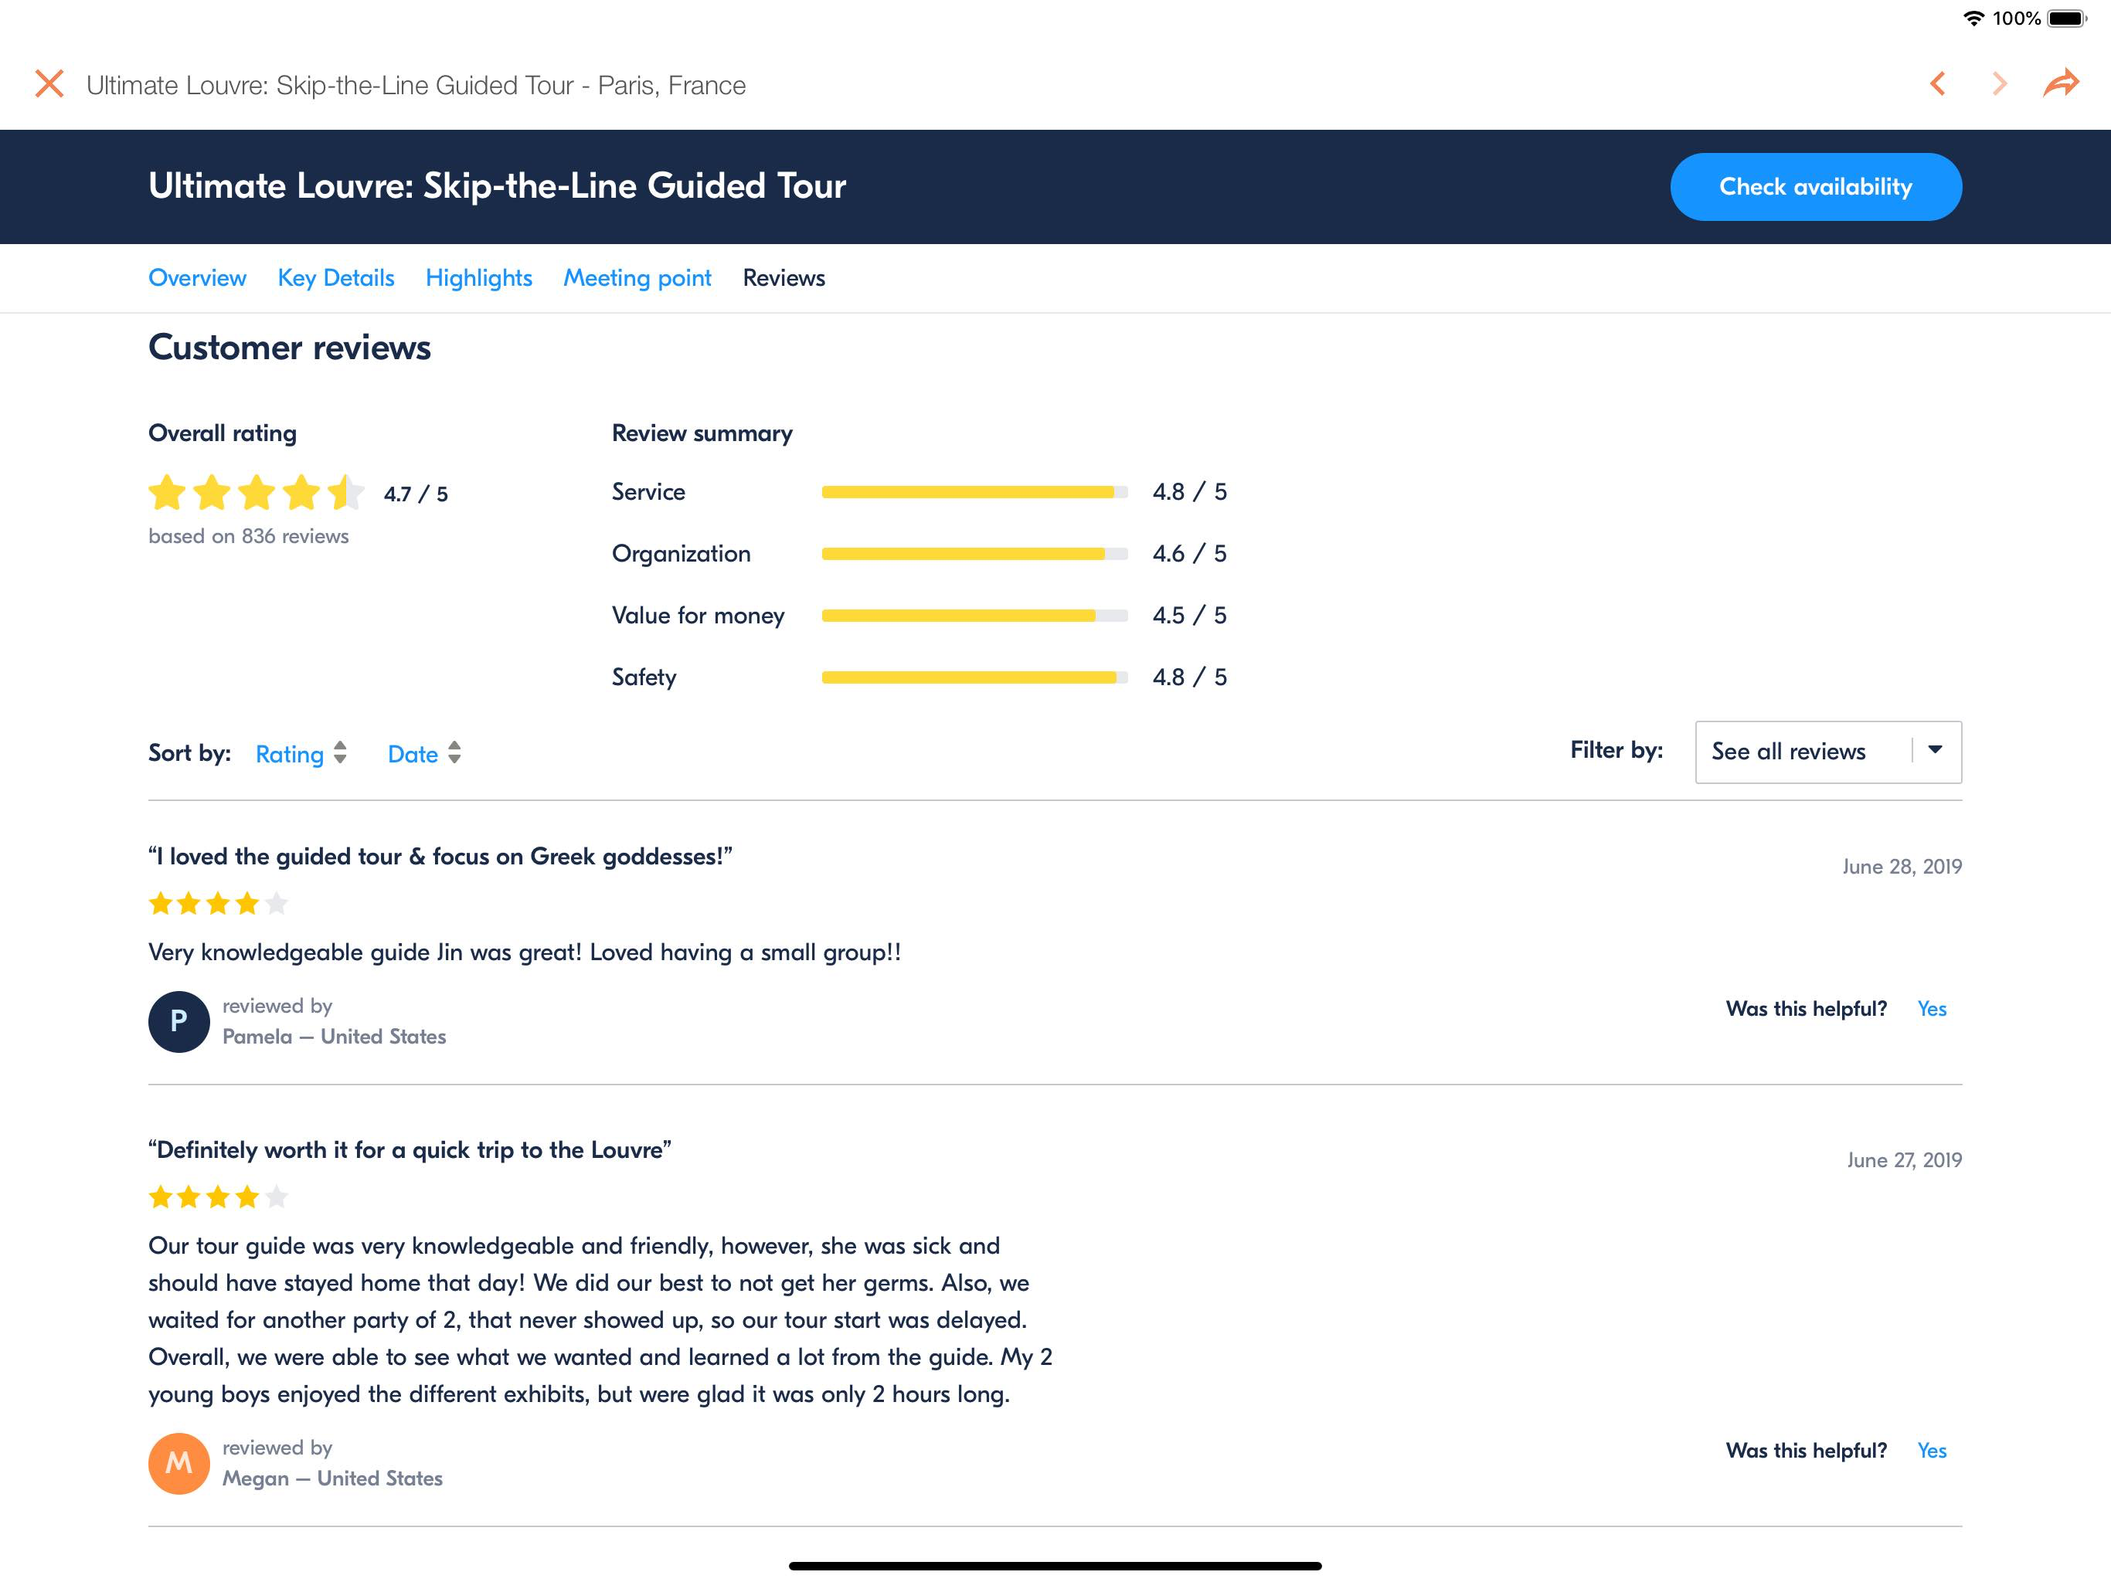The width and height of the screenshot is (2111, 1582).
Task: Toggle the Date sort arrows
Action: click(x=454, y=753)
